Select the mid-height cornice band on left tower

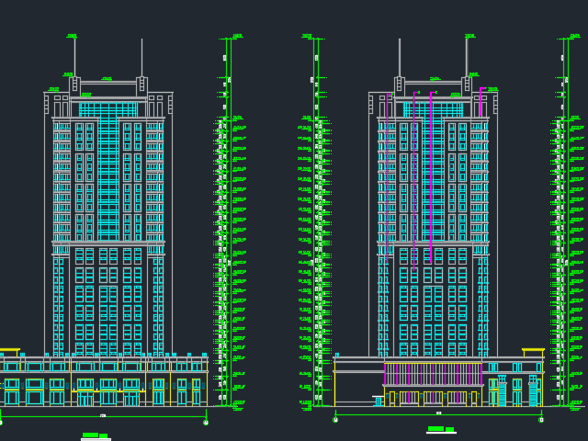107,243
